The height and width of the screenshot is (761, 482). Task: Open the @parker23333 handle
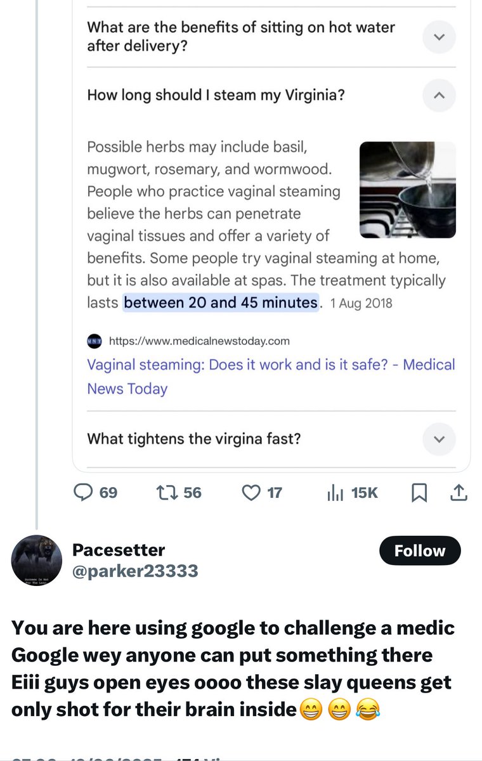pyautogui.click(x=136, y=571)
